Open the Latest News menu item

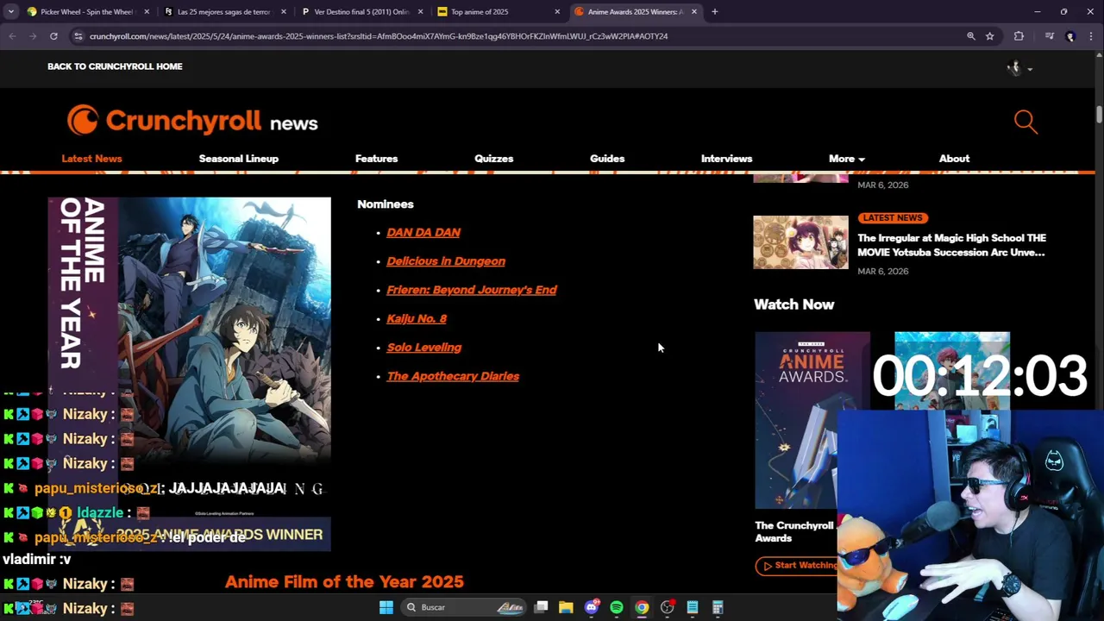coord(91,159)
